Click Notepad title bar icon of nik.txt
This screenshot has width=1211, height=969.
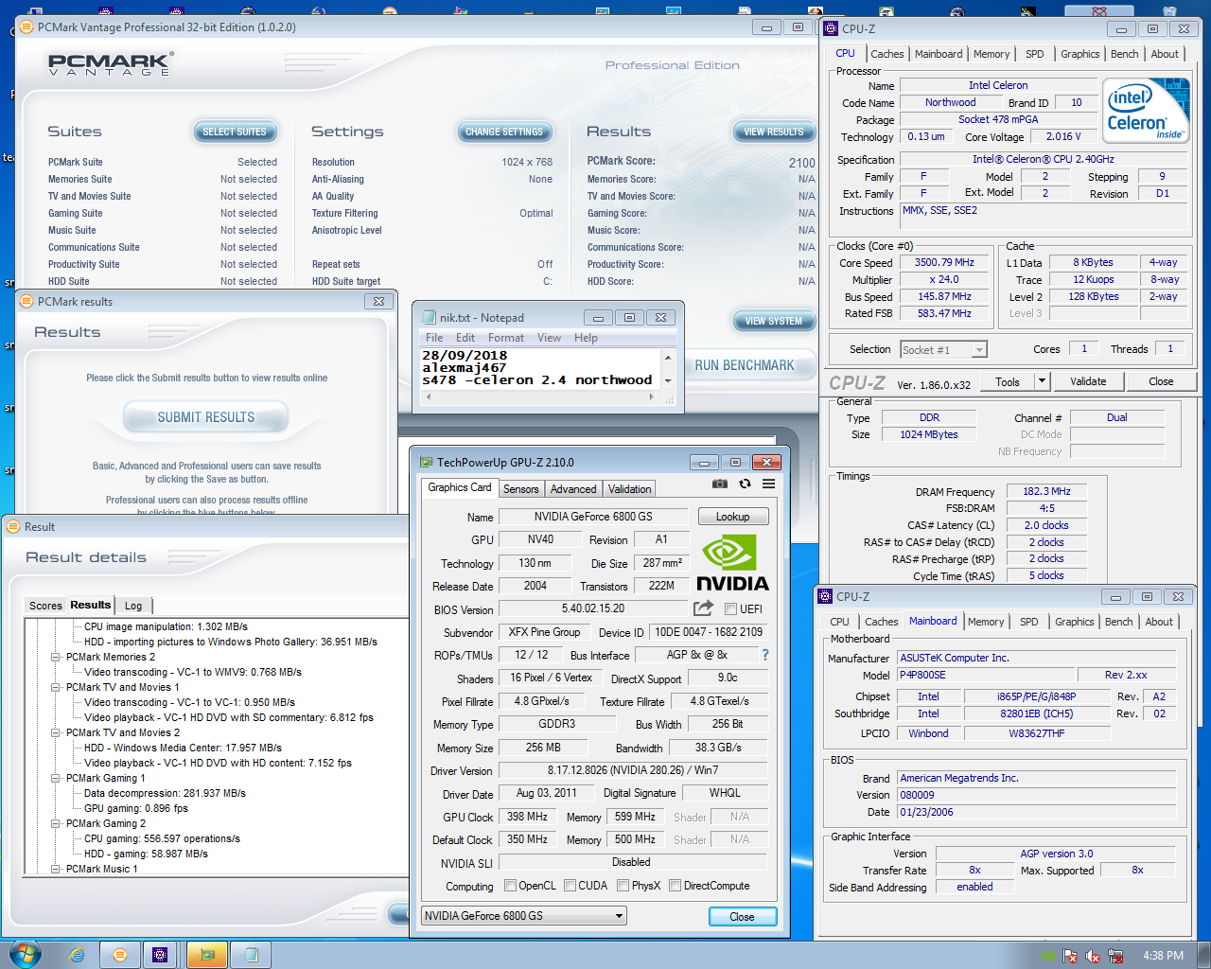point(430,317)
